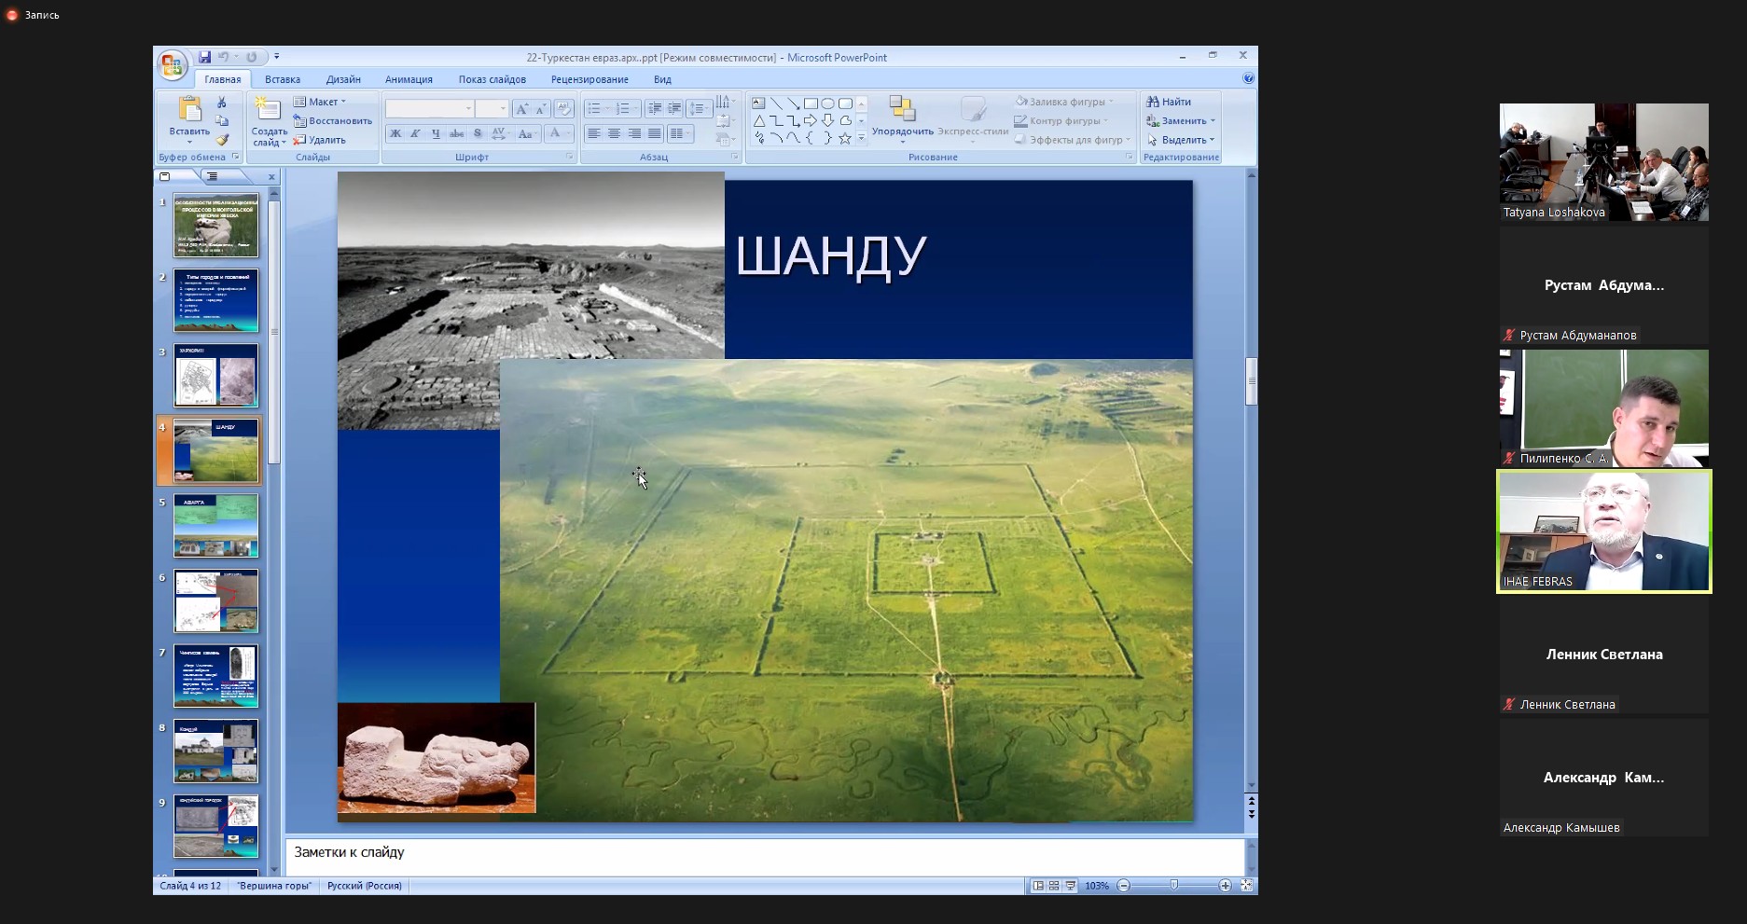Save the presentation via quick access toolbar
Screen dimensions: 1747x924
[204, 57]
